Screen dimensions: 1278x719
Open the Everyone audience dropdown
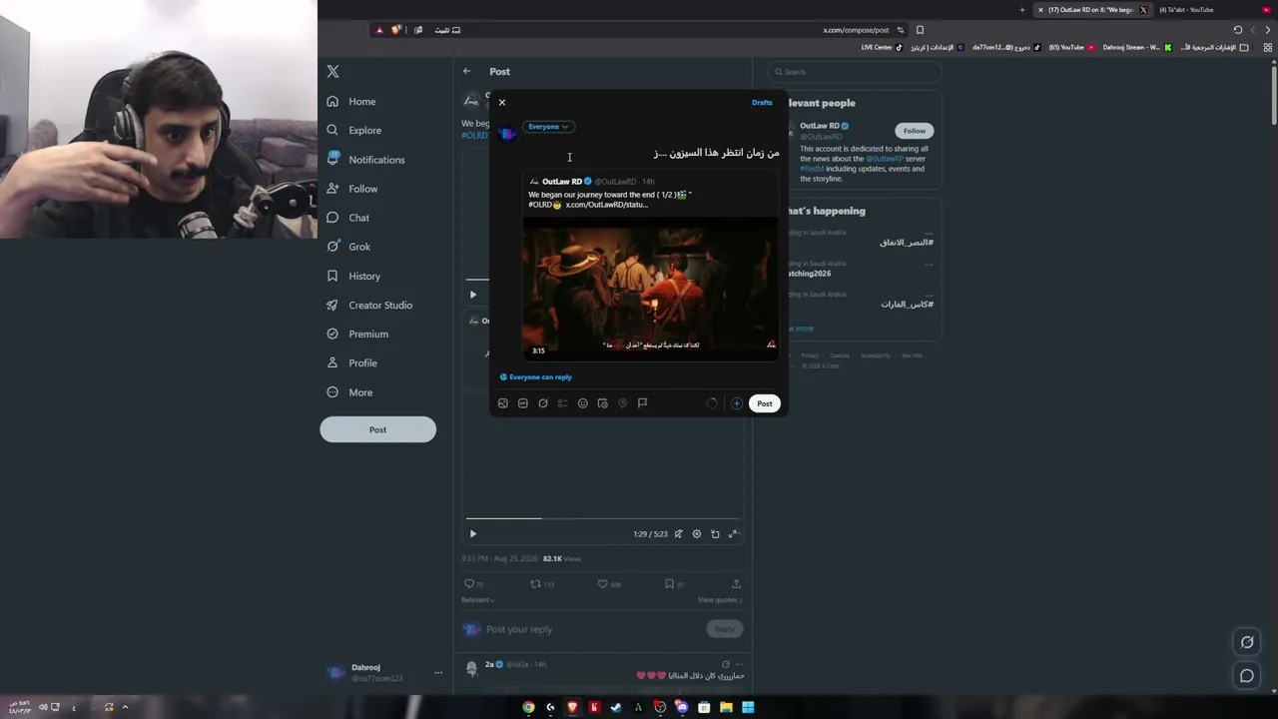point(548,127)
